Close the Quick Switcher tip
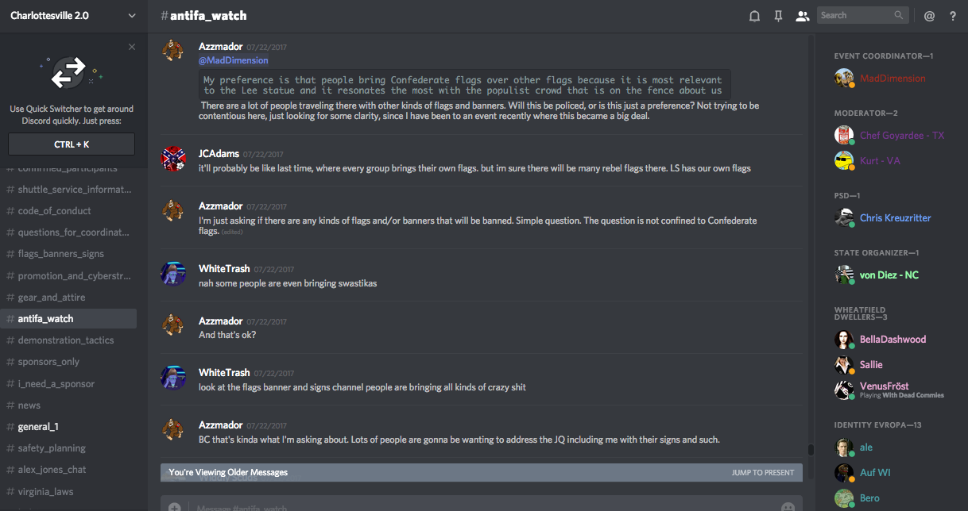968x511 pixels. pyautogui.click(x=132, y=47)
